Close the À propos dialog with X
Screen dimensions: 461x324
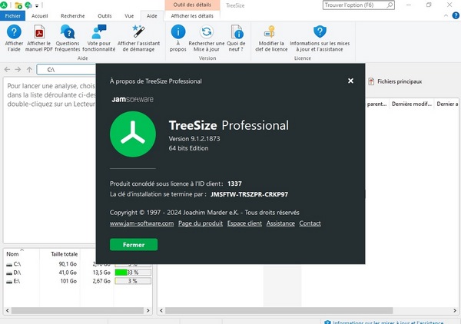(x=351, y=81)
